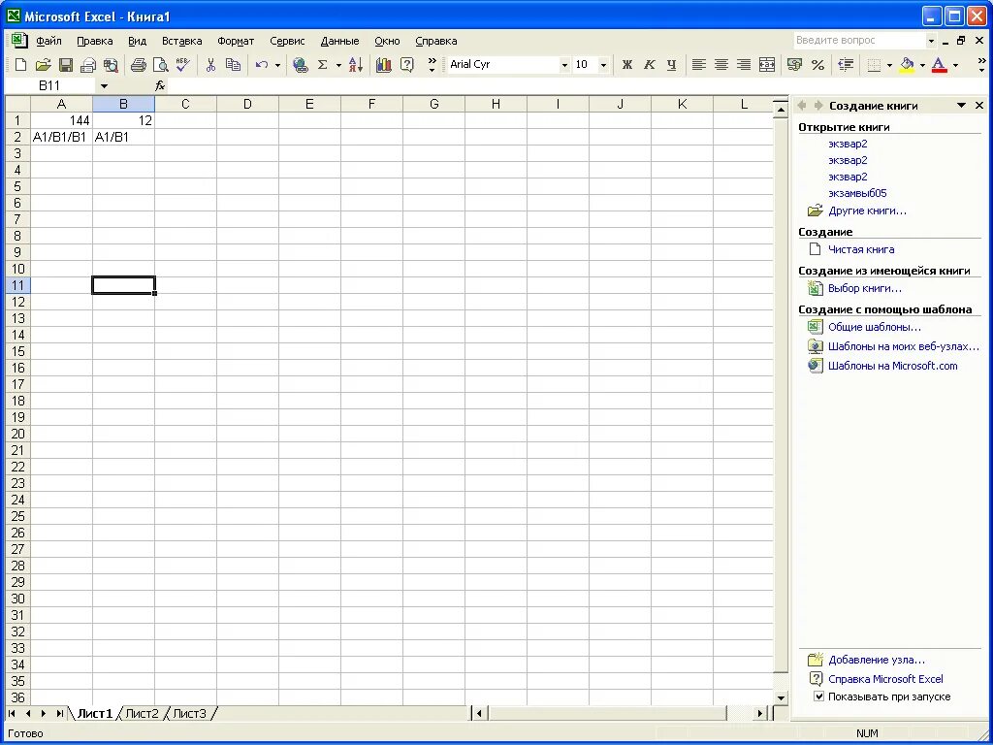Open the Формат menu
The height and width of the screenshot is (745, 993).
pyautogui.click(x=236, y=41)
